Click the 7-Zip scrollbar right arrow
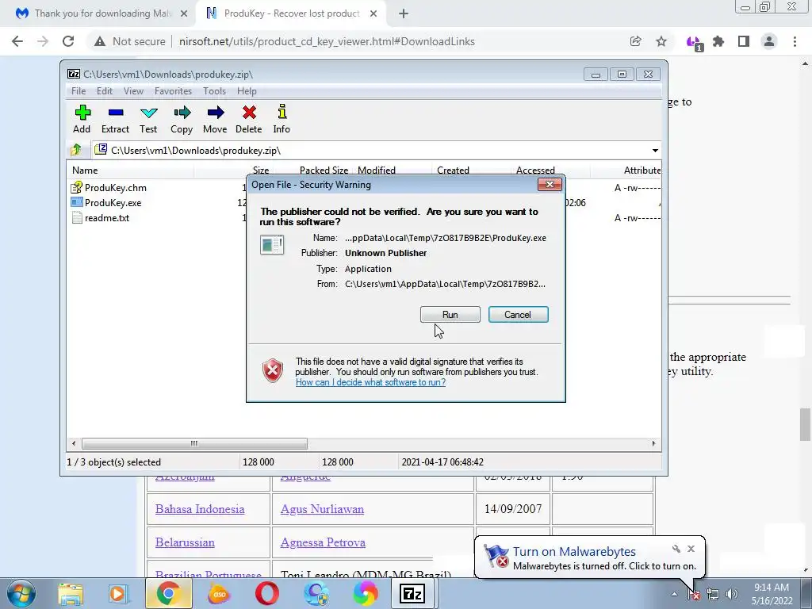The height and width of the screenshot is (609, 812). pos(653,443)
